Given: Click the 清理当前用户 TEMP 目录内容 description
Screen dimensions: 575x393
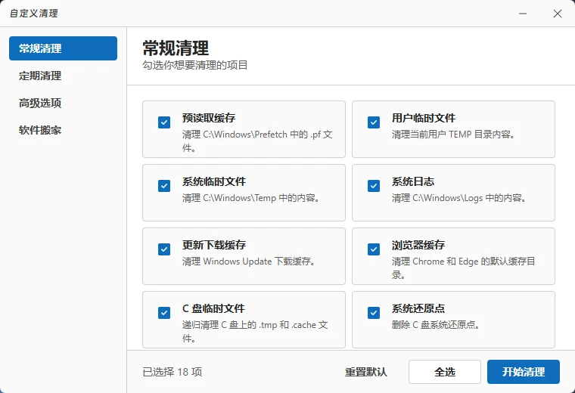Looking at the screenshot, I should coord(453,135).
